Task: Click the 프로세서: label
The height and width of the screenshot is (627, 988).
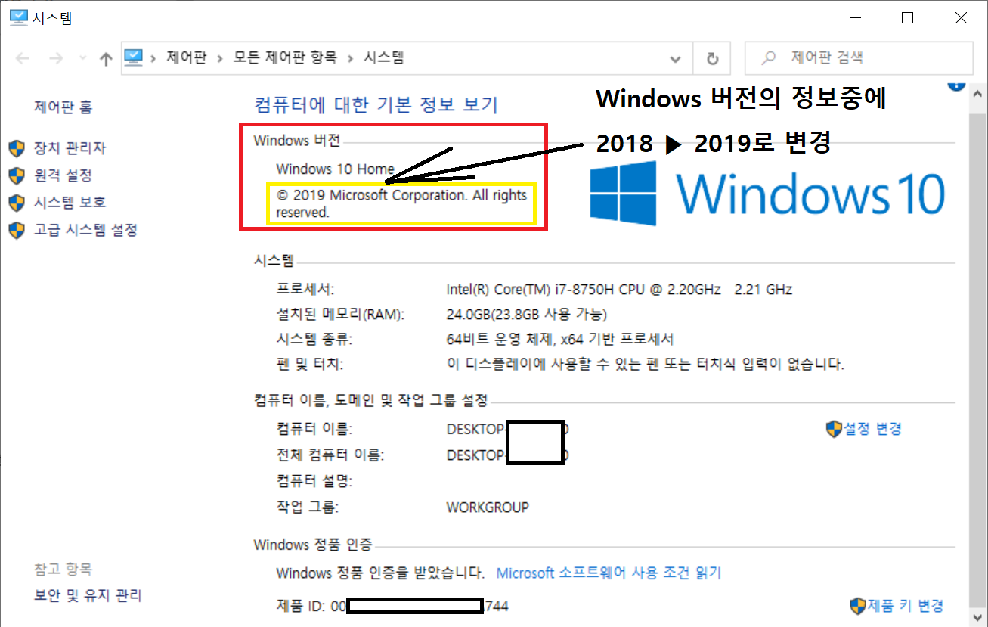Action: point(305,290)
